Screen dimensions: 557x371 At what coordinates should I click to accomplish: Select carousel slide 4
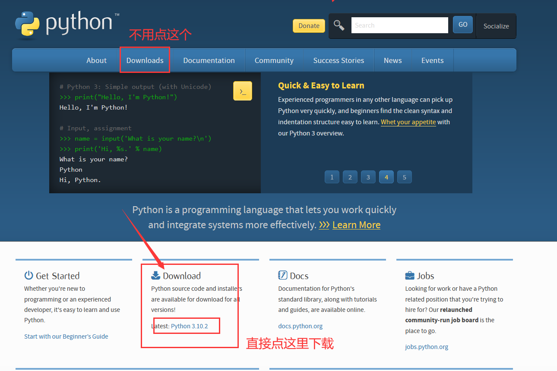pos(386,177)
